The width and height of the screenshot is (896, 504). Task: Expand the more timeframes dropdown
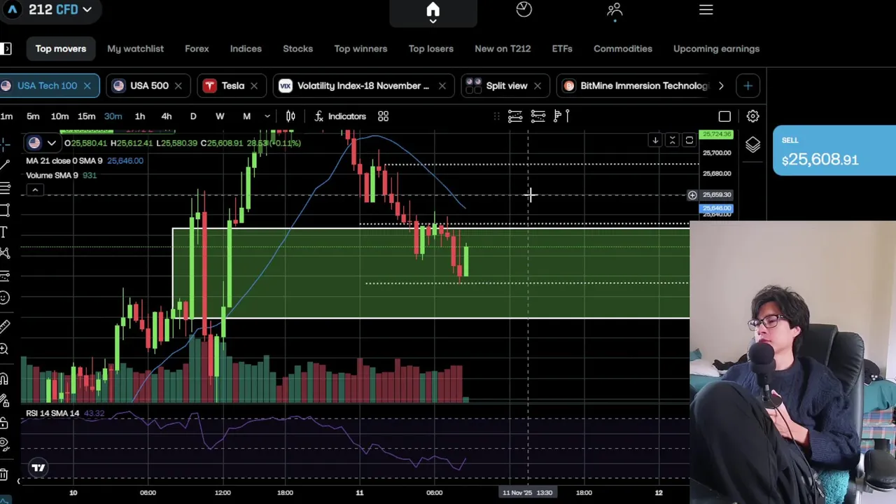(267, 116)
